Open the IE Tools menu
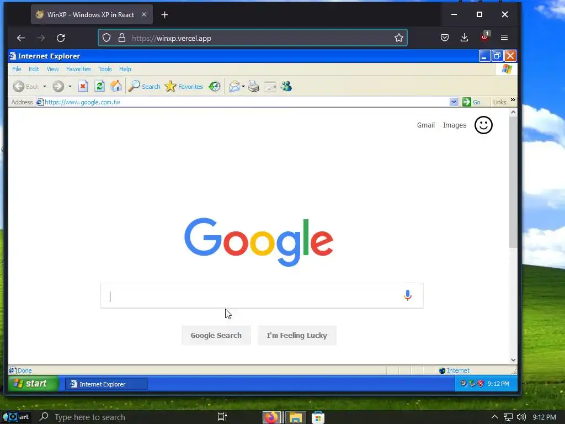 (105, 69)
